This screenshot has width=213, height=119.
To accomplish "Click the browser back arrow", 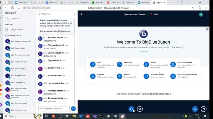I will tap(6, 8).
